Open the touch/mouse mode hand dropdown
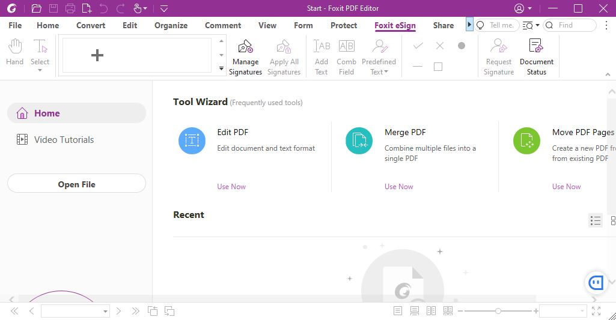 click(140, 8)
